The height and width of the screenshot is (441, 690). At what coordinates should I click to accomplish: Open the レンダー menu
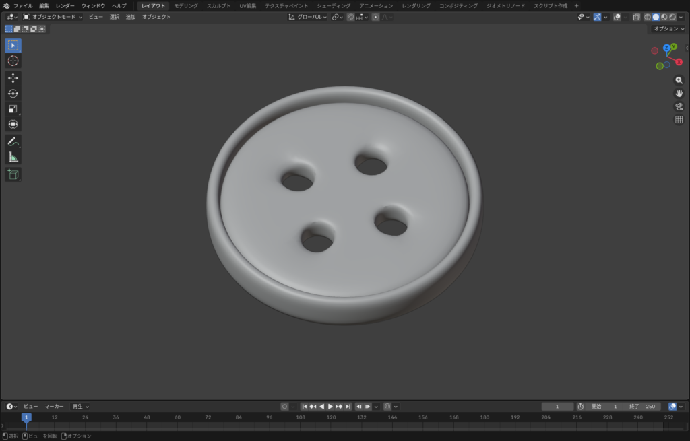pyautogui.click(x=65, y=5)
